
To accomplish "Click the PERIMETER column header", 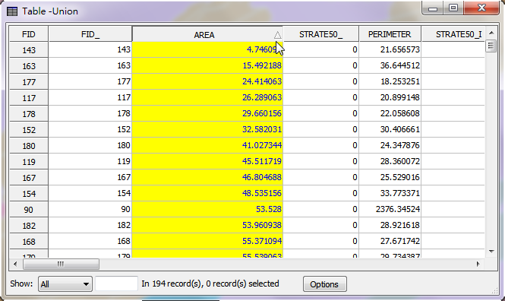I will (390, 34).
